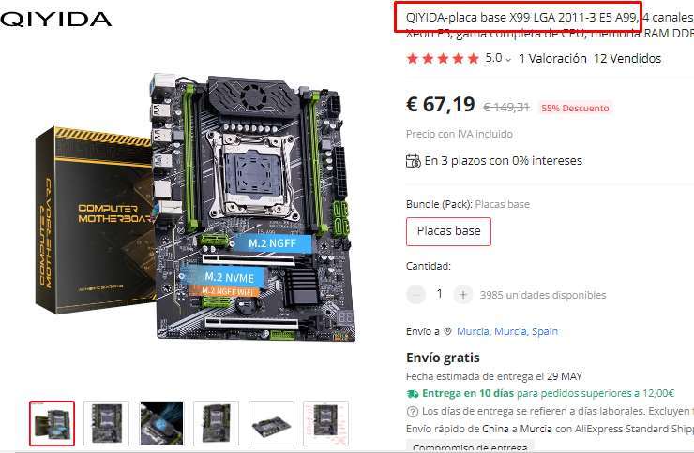This screenshot has width=694, height=453.
Task: Select the fifth angled motherboard thumbnail
Action: (271, 423)
